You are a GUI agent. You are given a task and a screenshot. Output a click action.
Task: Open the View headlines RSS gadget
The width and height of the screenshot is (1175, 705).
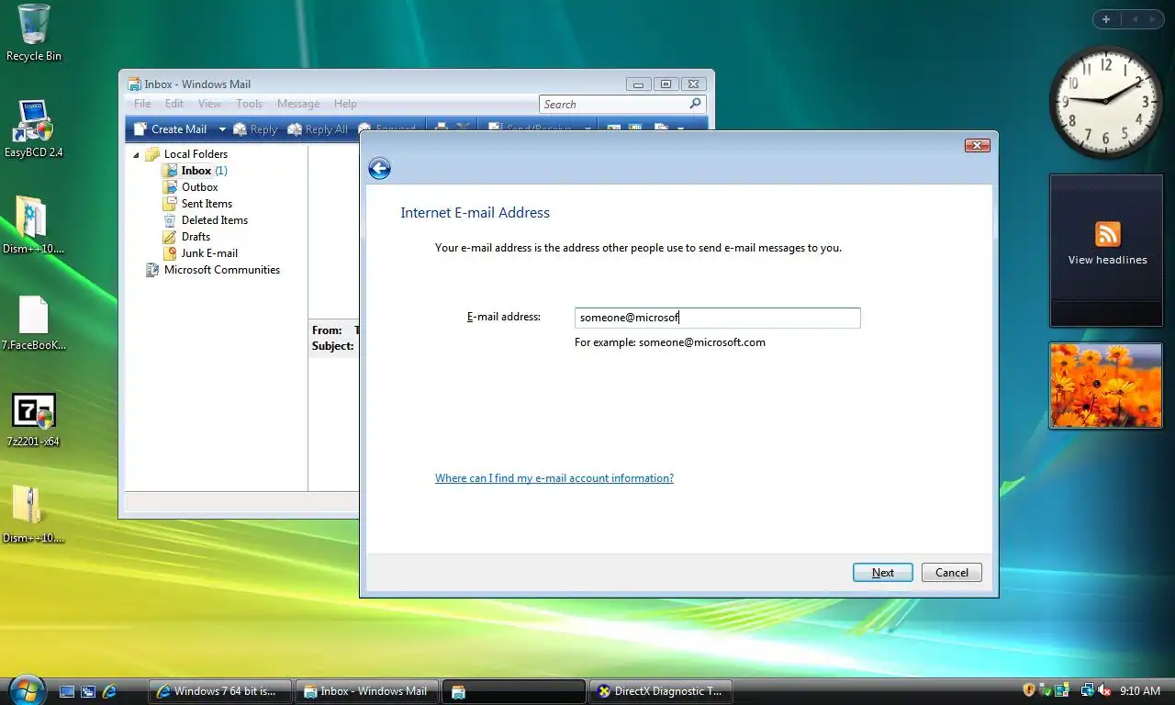point(1106,250)
